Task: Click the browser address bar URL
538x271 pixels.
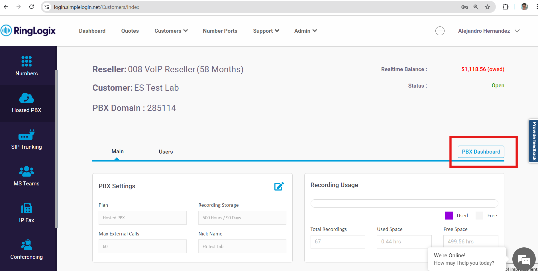Action: [x=96, y=7]
